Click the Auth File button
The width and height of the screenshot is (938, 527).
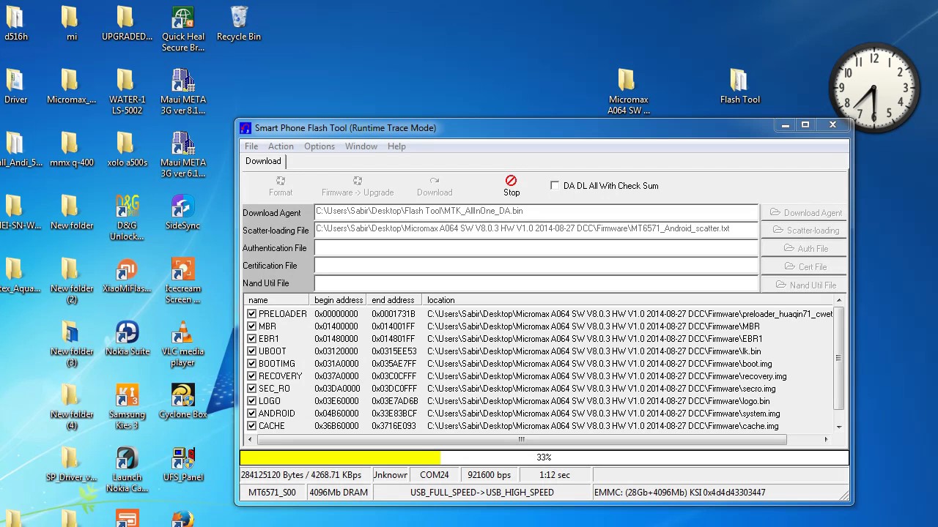tap(805, 249)
